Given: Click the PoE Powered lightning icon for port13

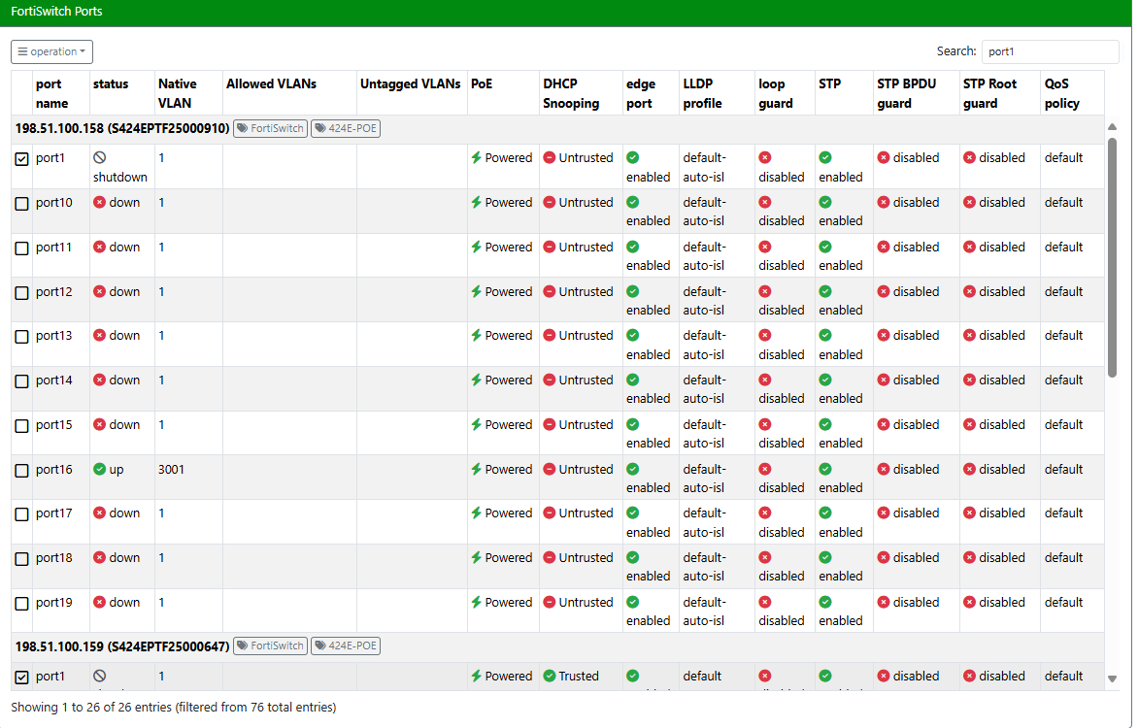Looking at the screenshot, I should (477, 336).
